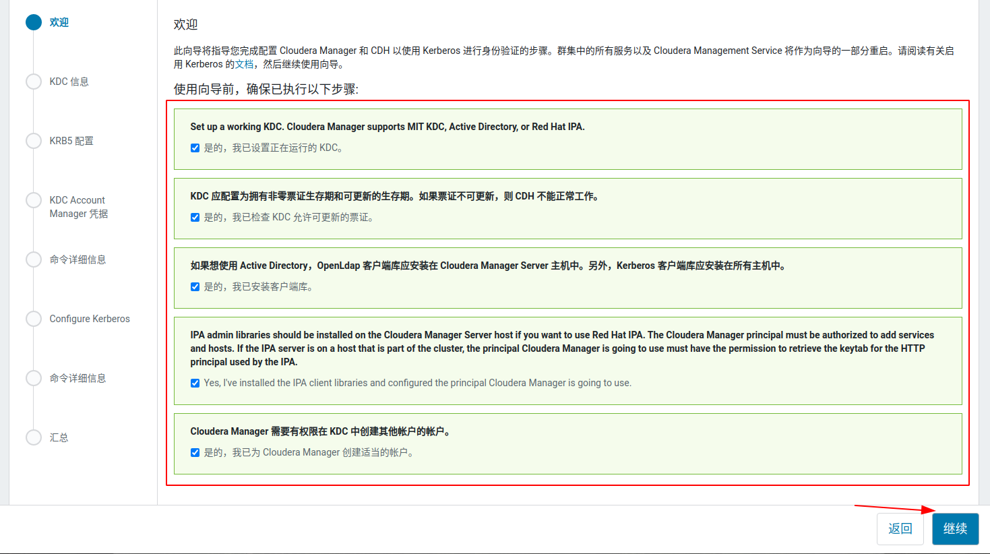The height and width of the screenshot is (554, 990).
Task: Click the 'IPA admin libraries should be installed' paragraph
Action: point(562,348)
